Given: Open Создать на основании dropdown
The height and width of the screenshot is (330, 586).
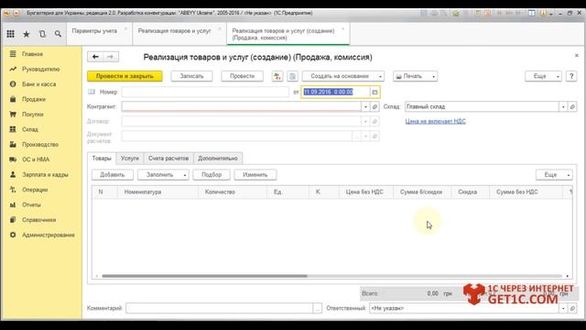Looking at the screenshot, I should pos(343,76).
